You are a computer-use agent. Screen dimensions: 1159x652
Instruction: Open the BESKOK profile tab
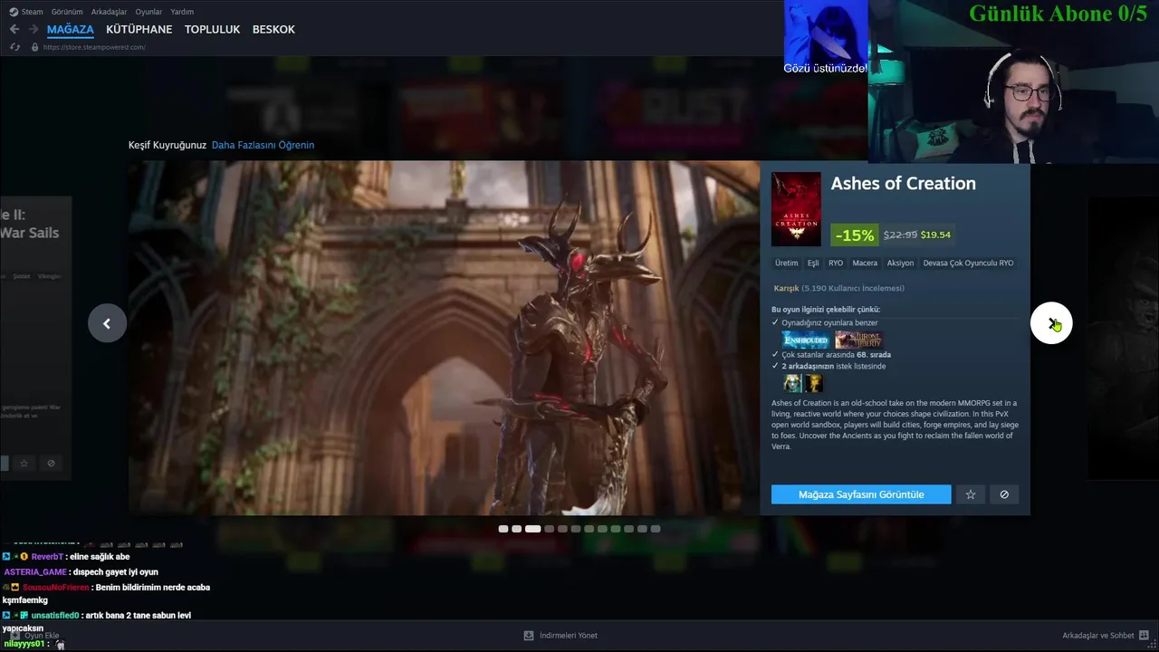click(273, 30)
